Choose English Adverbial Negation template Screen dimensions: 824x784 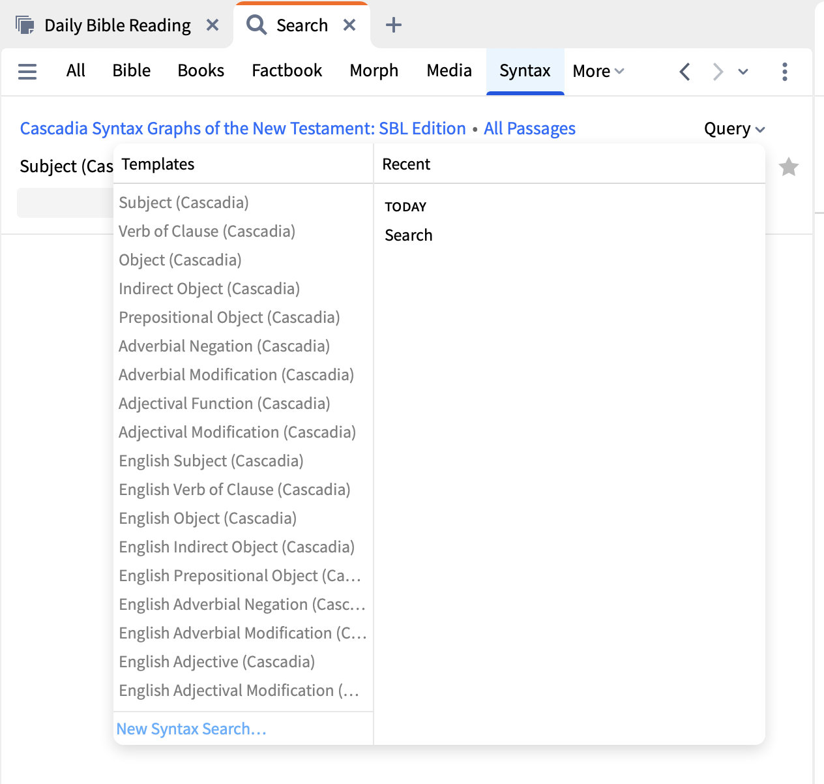[243, 605]
